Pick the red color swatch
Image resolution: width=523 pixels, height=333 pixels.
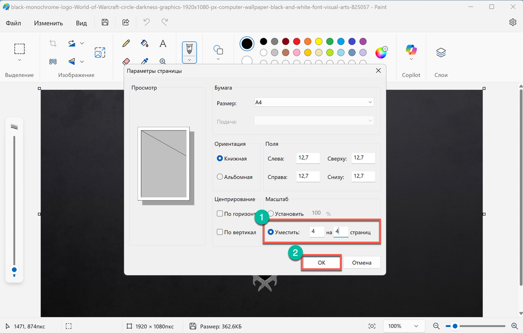[x=296, y=42]
